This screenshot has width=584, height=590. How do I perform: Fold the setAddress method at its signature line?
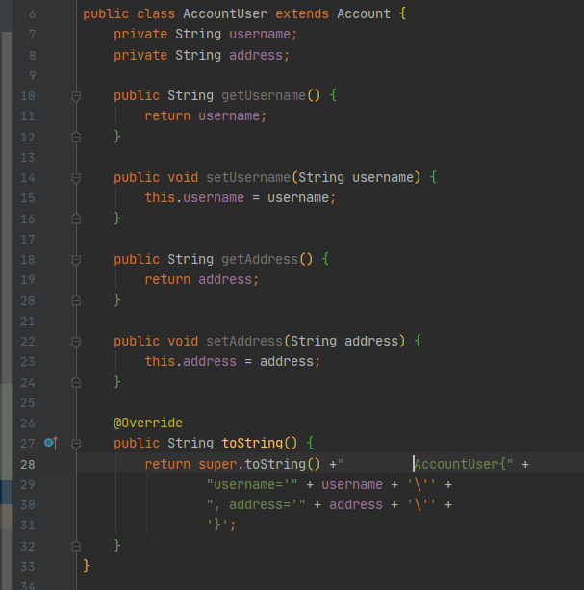tap(76, 342)
